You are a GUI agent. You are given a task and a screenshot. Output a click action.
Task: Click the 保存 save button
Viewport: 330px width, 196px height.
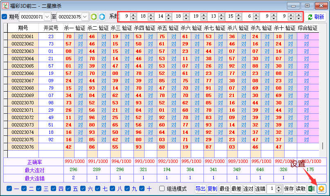pyautogui.click(x=289, y=189)
